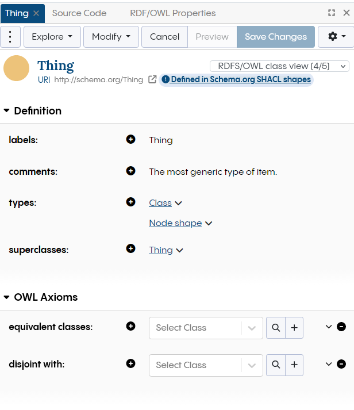Open the equivalent classes row options chevron
354x410 pixels.
click(329, 327)
